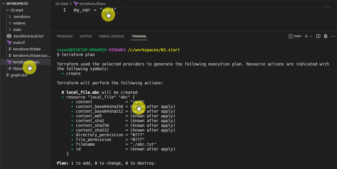
Task: Collapse the 03.start folder chevron
Action: [7, 10]
